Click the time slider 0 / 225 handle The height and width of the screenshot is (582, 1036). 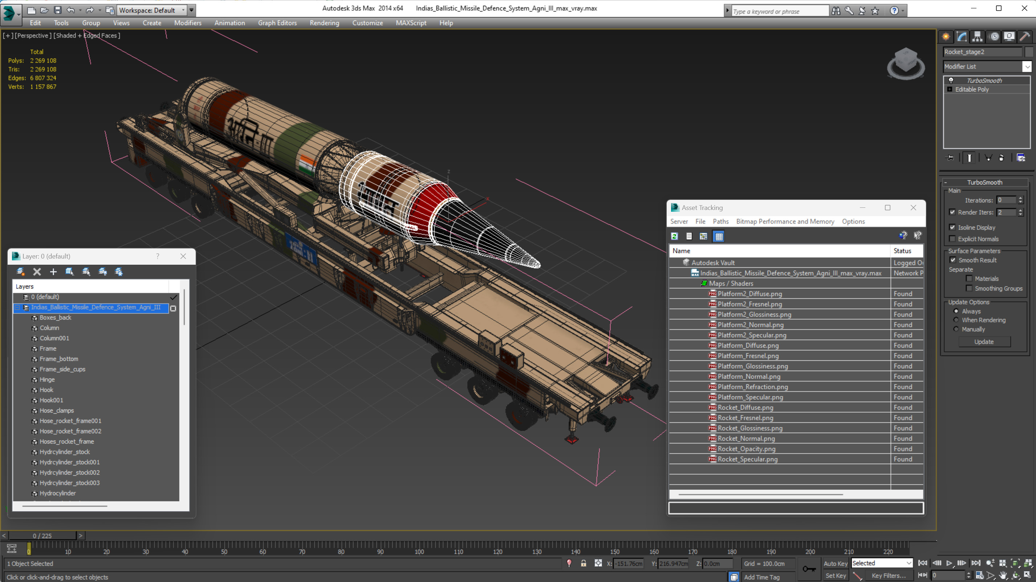coord(42,536)
